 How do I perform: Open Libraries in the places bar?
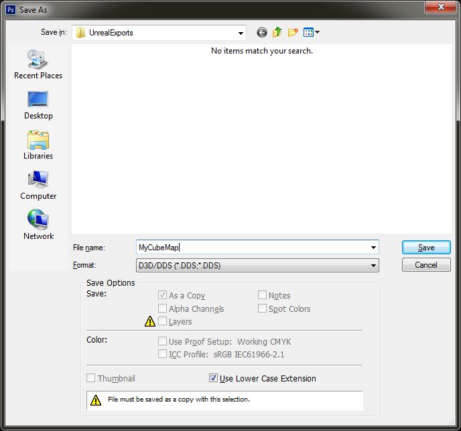(x=38, y=145)
